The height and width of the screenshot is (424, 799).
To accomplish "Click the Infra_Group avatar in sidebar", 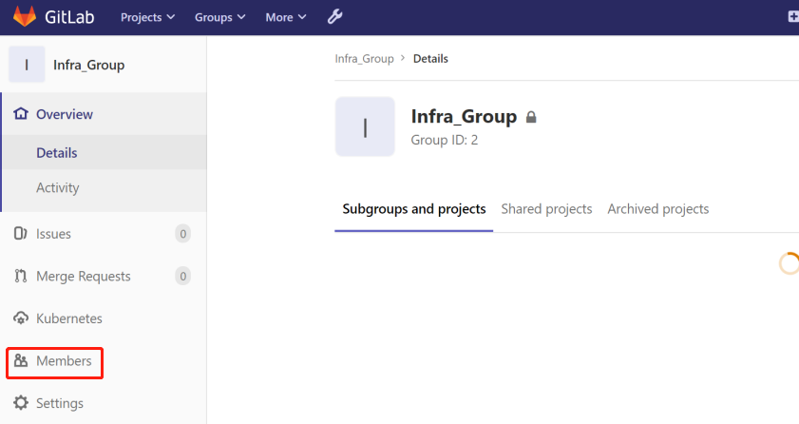I will click(x=27, y=65).
